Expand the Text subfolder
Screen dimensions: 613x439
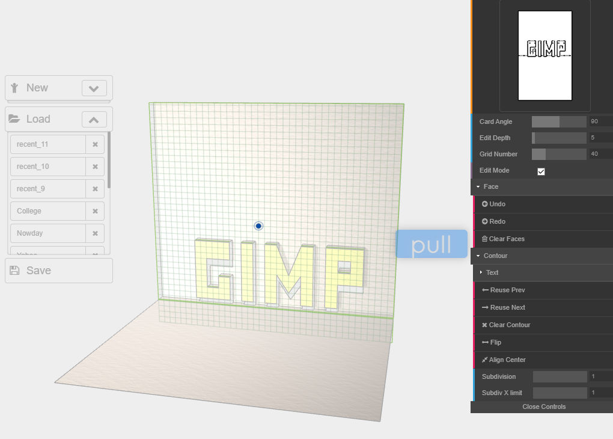coord(544,272)
